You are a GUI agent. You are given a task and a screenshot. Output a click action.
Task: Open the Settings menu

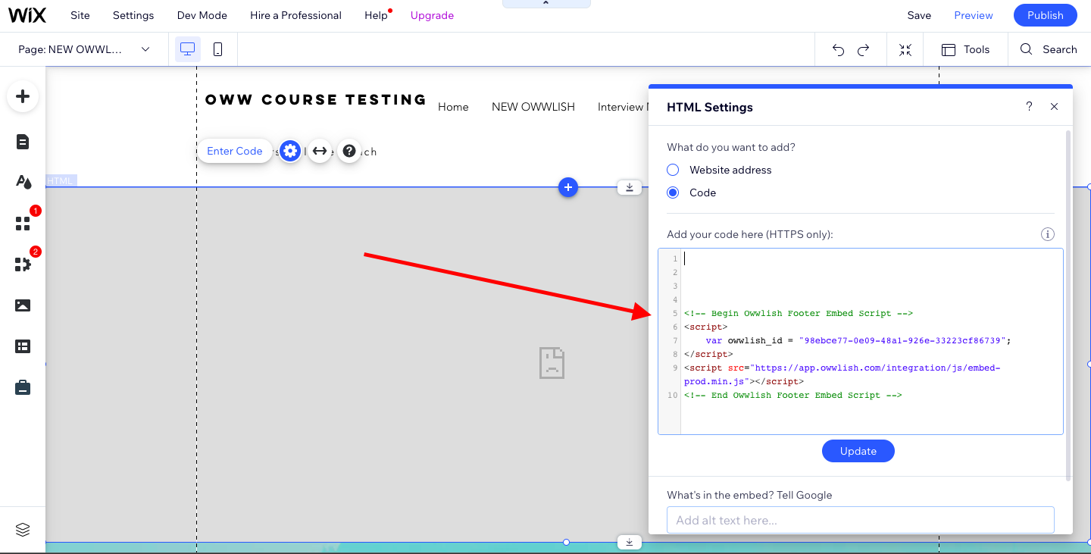133,15
